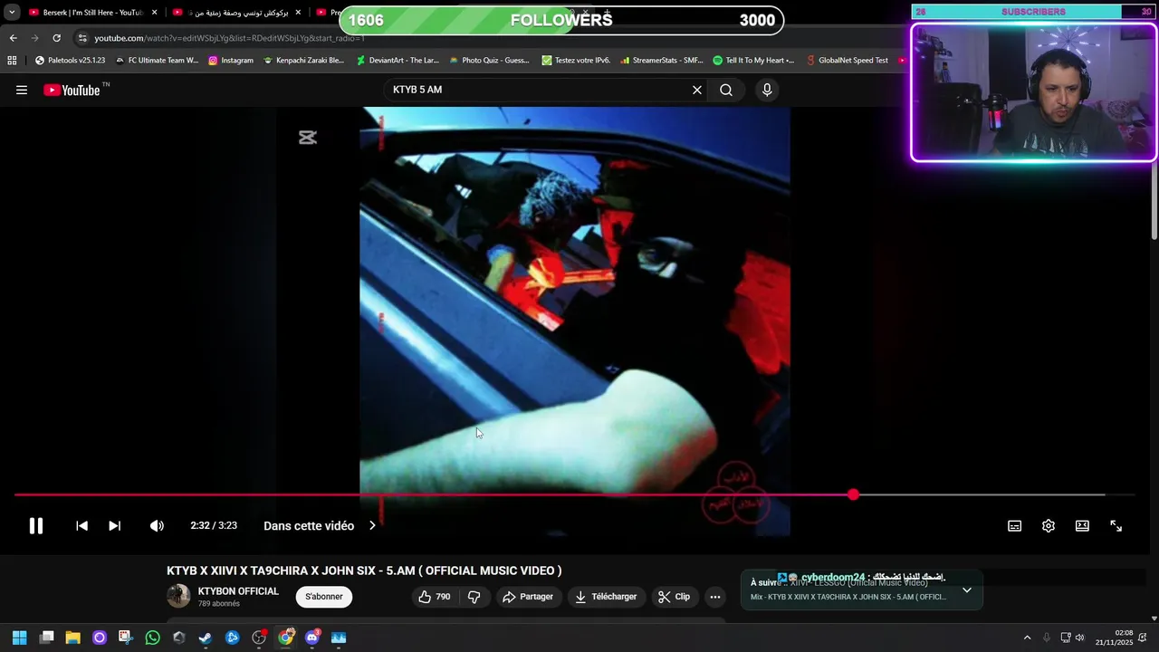Expand the 'Dans cette vidéo' chapters chevron
The height and width of the screenshot is (652, 1159).
372,525
